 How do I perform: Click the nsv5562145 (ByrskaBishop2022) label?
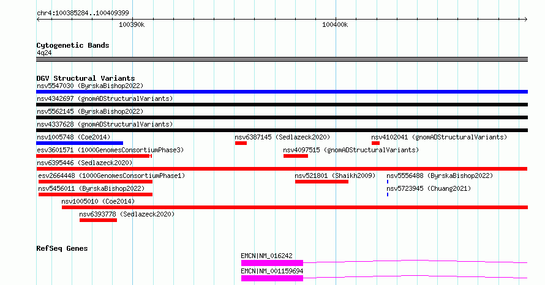click(90, 111)
